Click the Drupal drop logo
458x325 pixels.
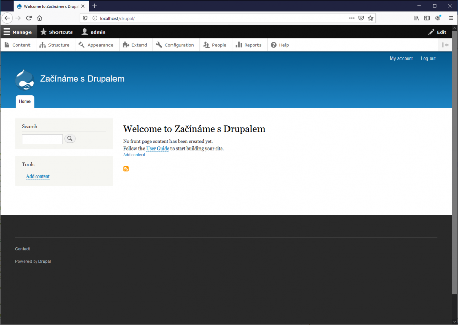tap(25, 79)
